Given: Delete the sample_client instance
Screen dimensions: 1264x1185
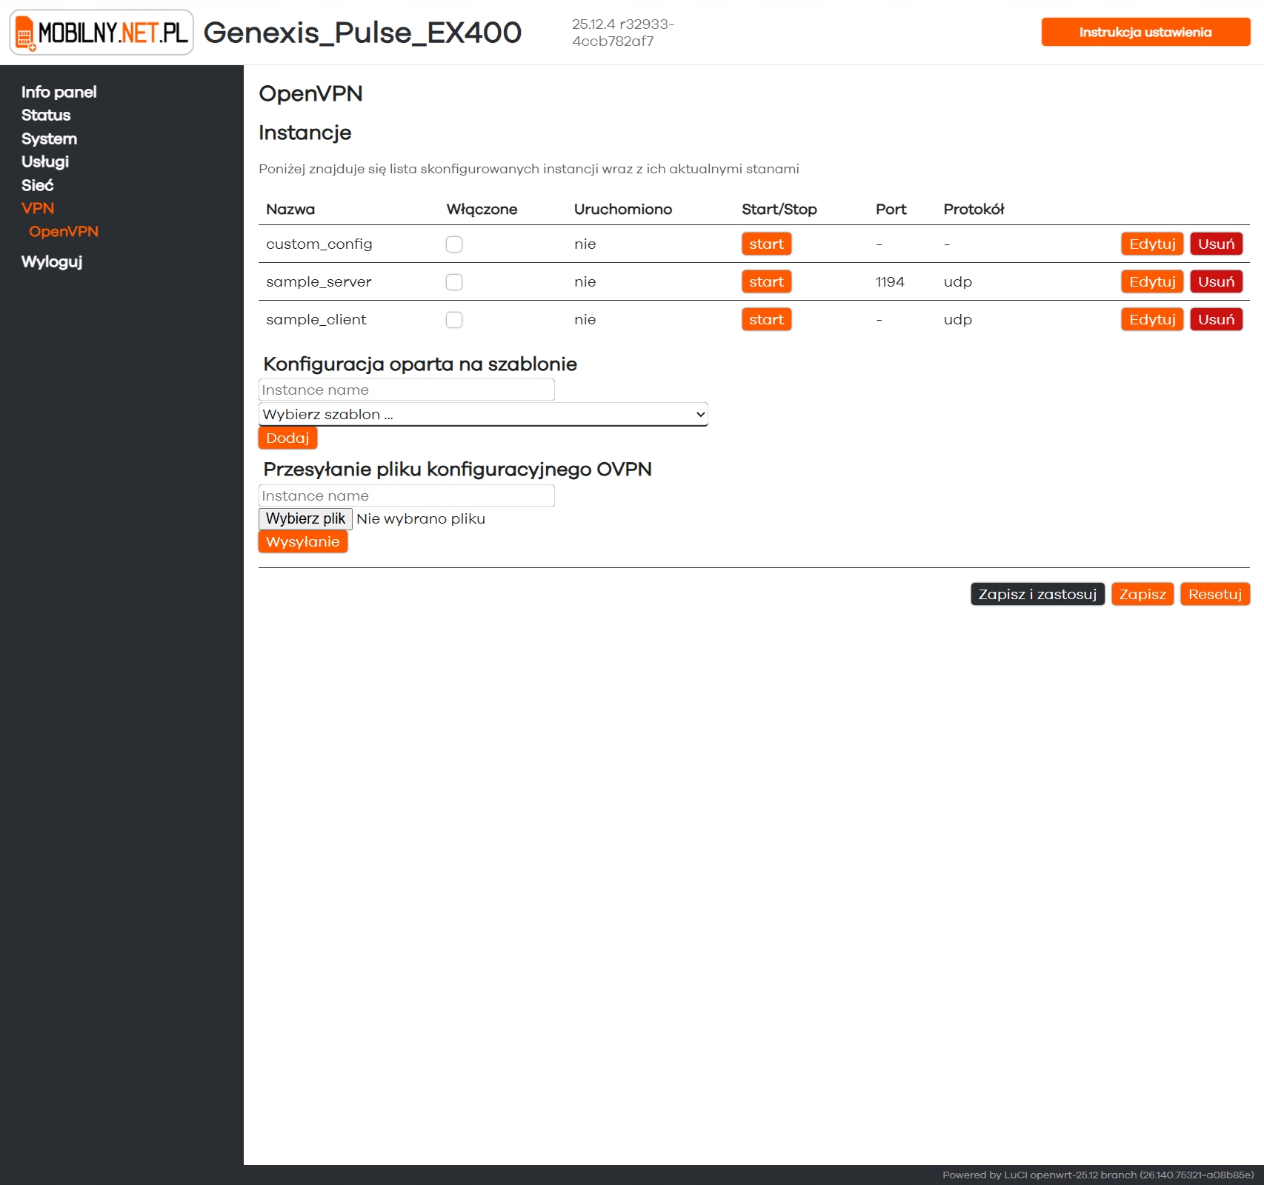Looking at the screenshot, I should (x=1216, y=319).
